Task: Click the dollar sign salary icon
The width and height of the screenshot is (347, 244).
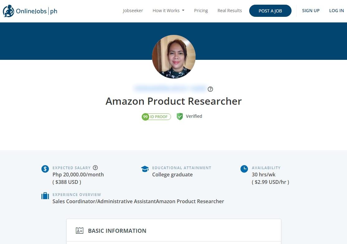Action: pyautogui.click(x=45, y=169)
